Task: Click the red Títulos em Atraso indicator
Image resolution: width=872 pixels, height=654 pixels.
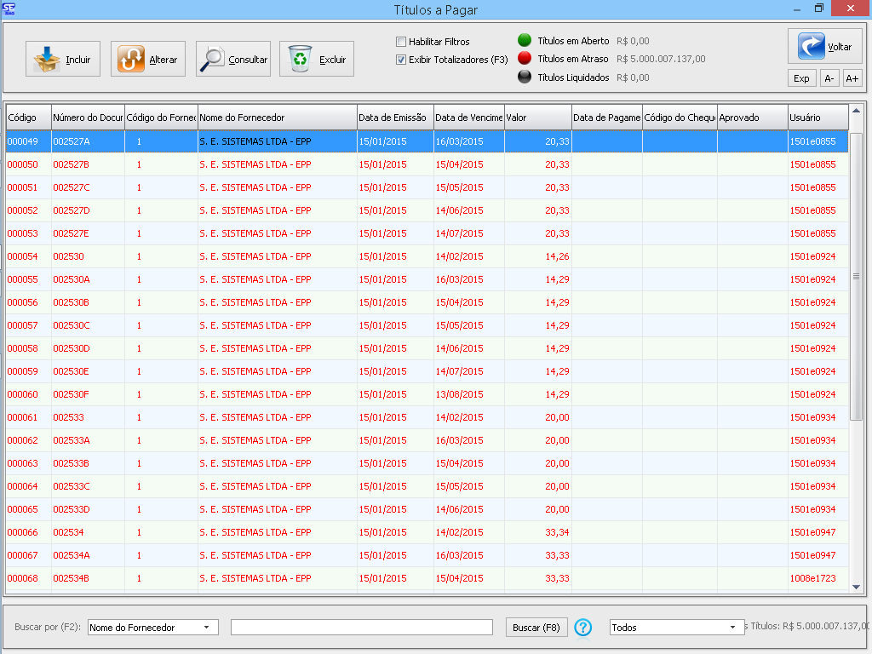Action: pyautogui.click(x=525, y=59)
